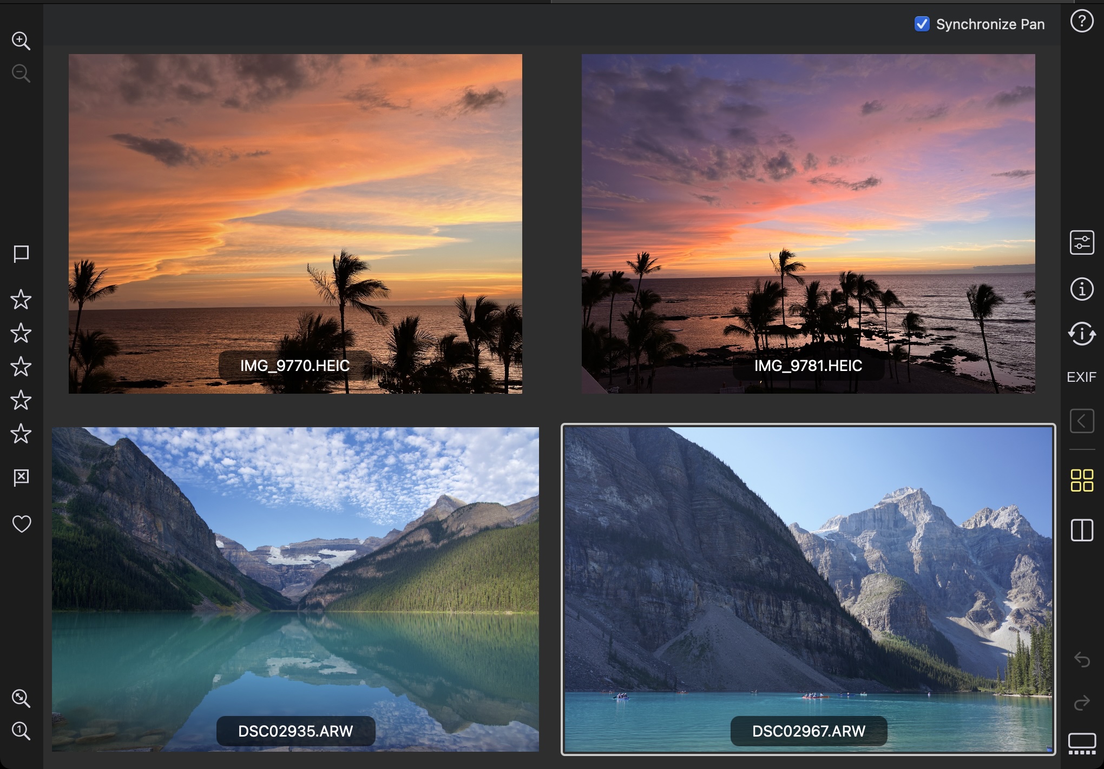Switch to two-up split compare view
This screenshot has height=769, width=1104.
click(x=1081, y=530)
